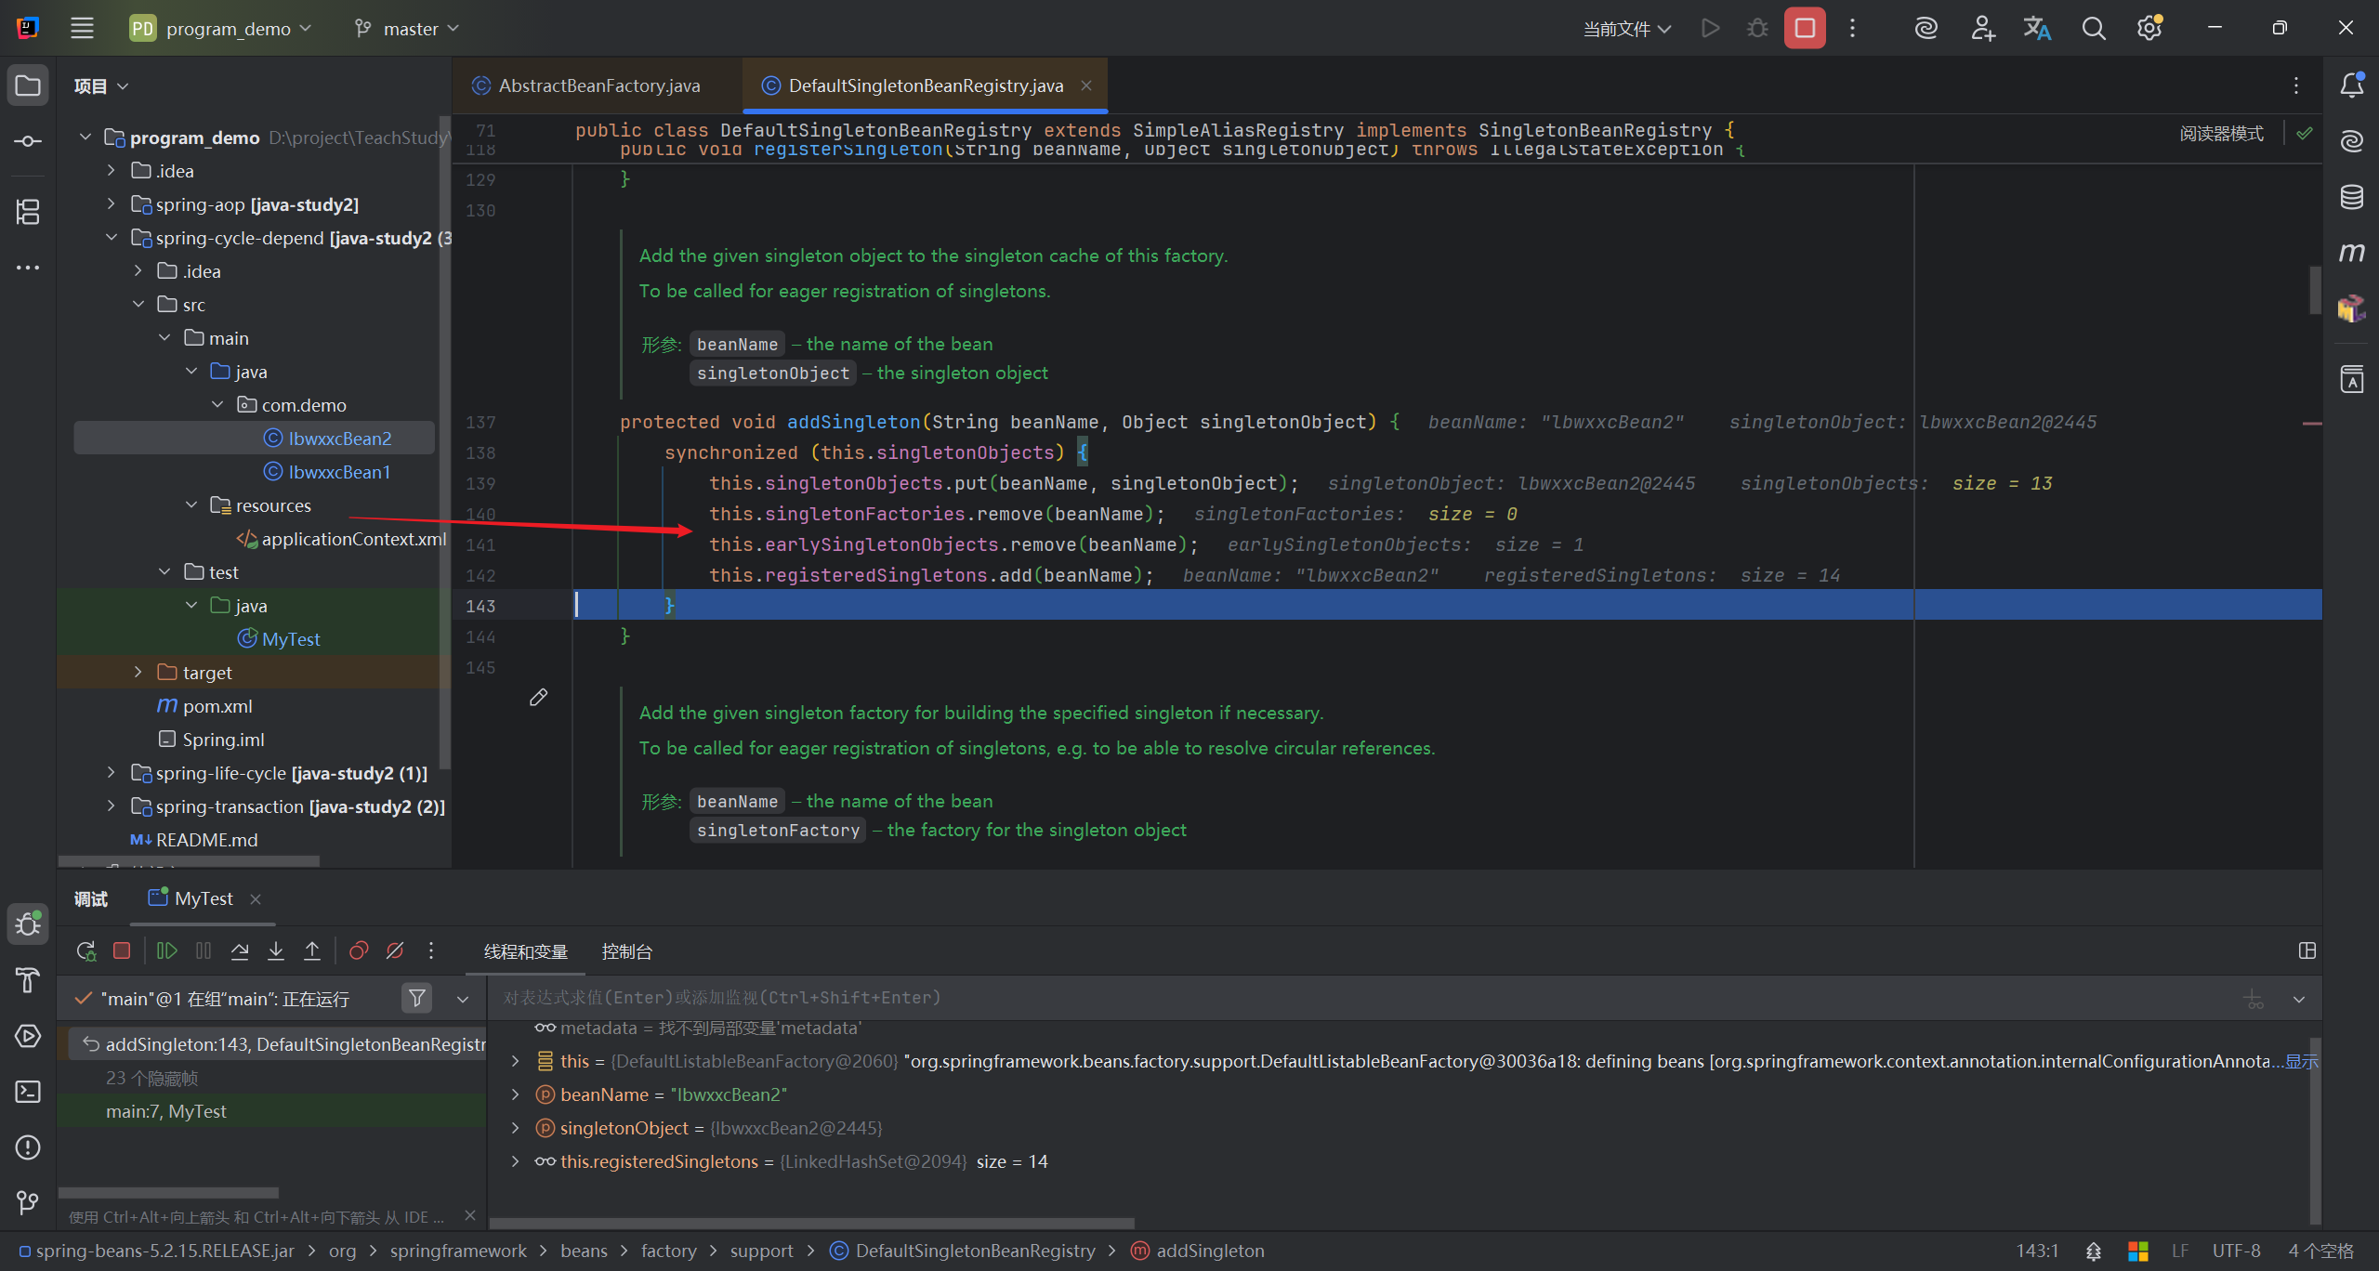Screen dimensions: 2379x1271
Task: Click the red Stop button in top toolbar
Action: pyautogui.click(x=1804, y=28)
